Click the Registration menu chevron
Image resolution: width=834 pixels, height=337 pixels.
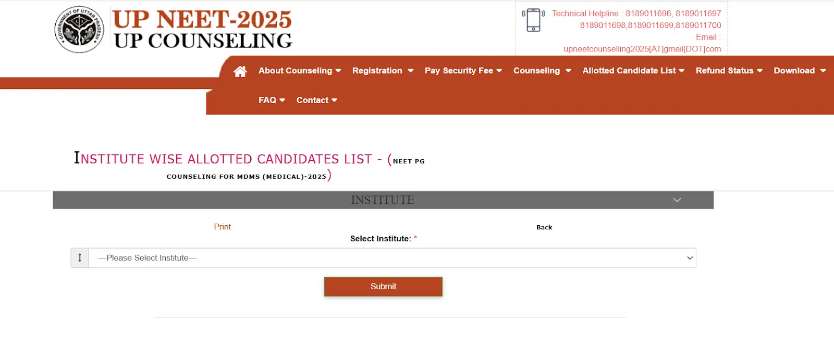(411, 71)
